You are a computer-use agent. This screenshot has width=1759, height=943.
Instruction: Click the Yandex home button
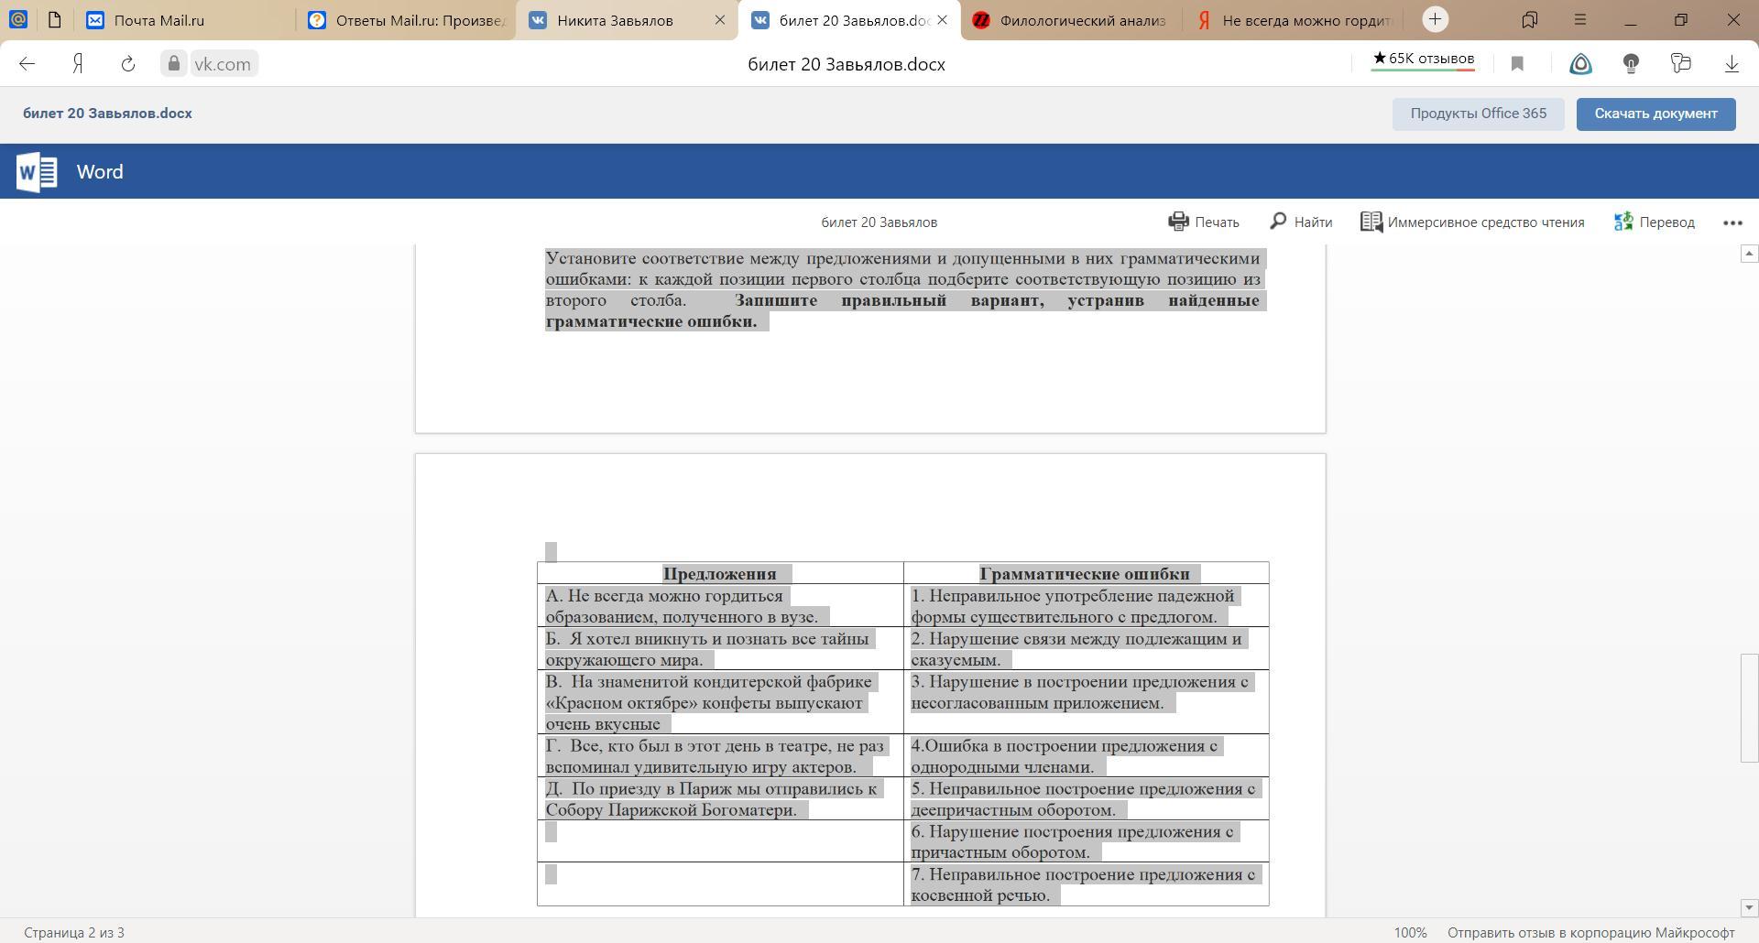point(78,63)
